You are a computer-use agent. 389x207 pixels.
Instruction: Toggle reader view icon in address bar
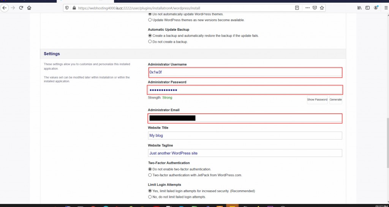[297, 8]
